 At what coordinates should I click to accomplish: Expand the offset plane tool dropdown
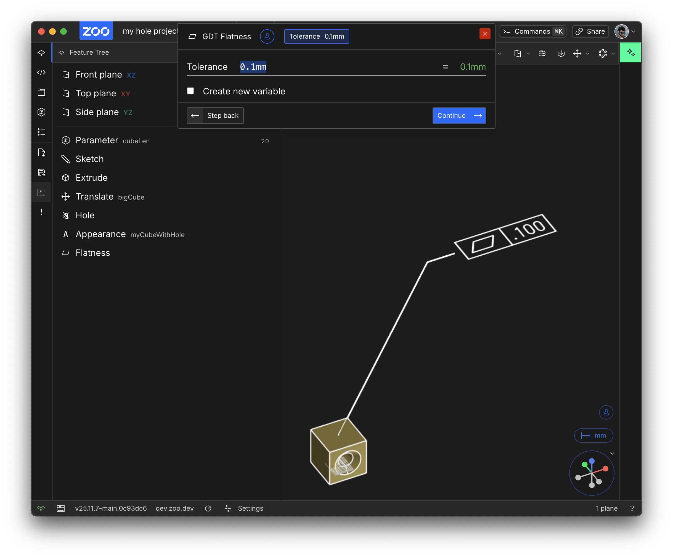coord(528,54)
